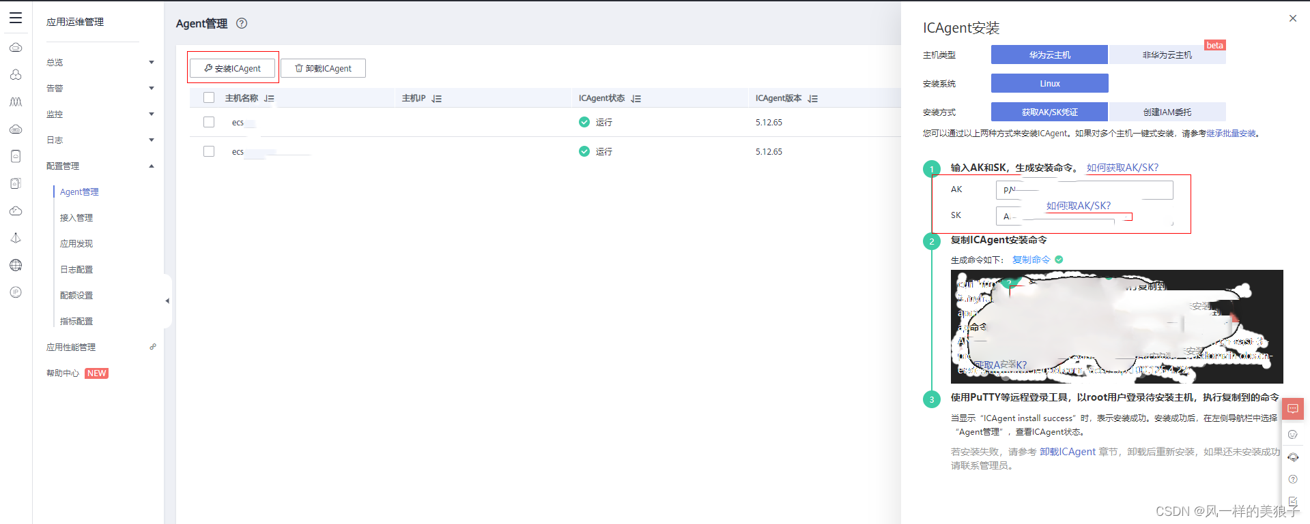Click the smiley feedback floating icon
This screenshot has width=1310, height=524.
point(1293,435)
